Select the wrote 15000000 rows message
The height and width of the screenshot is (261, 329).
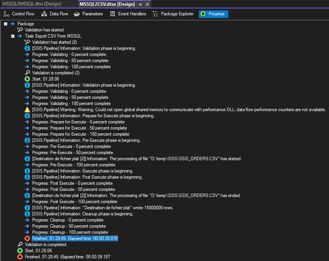pyautogui.click(x=103, y=208)
